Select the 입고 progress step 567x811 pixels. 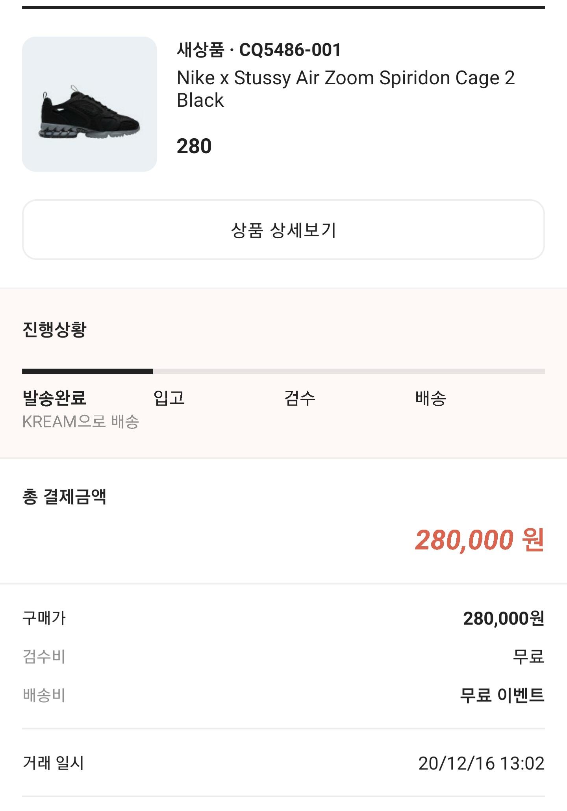pos(169,398)
